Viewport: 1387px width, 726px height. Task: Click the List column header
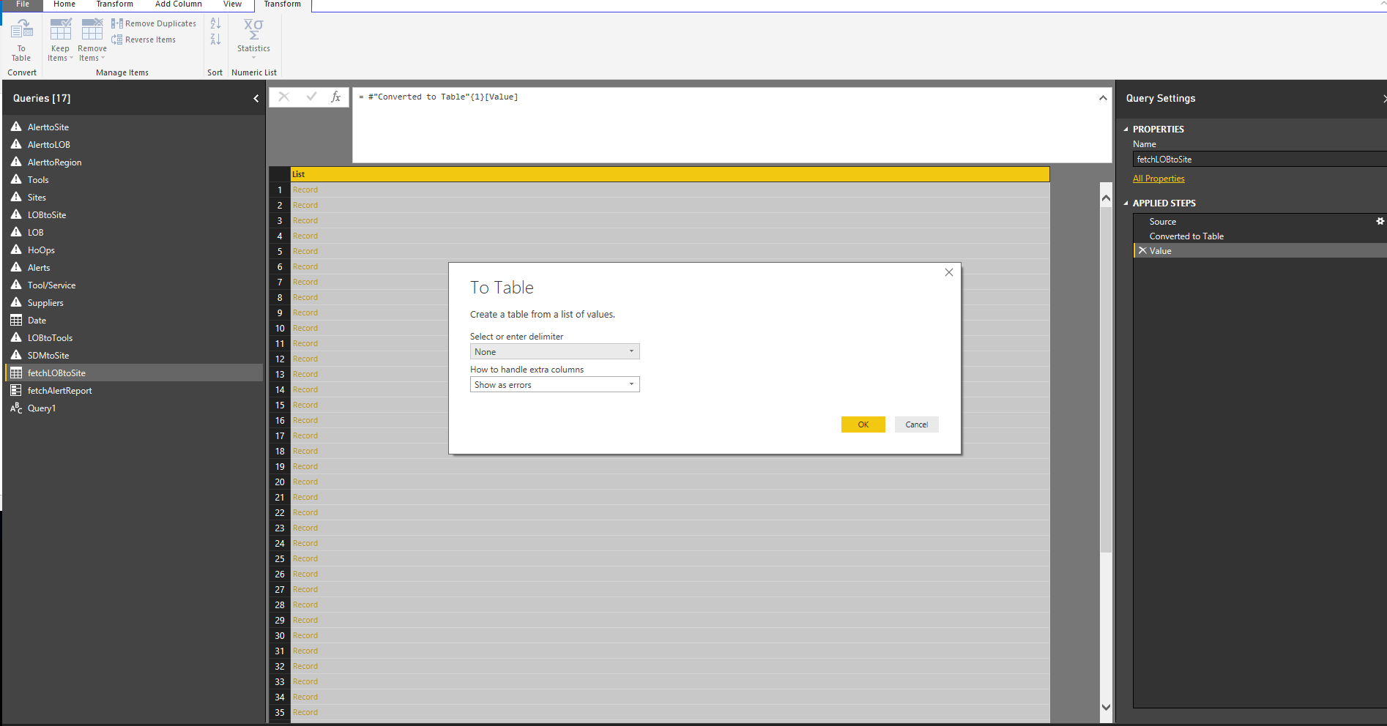pos(670,174)
